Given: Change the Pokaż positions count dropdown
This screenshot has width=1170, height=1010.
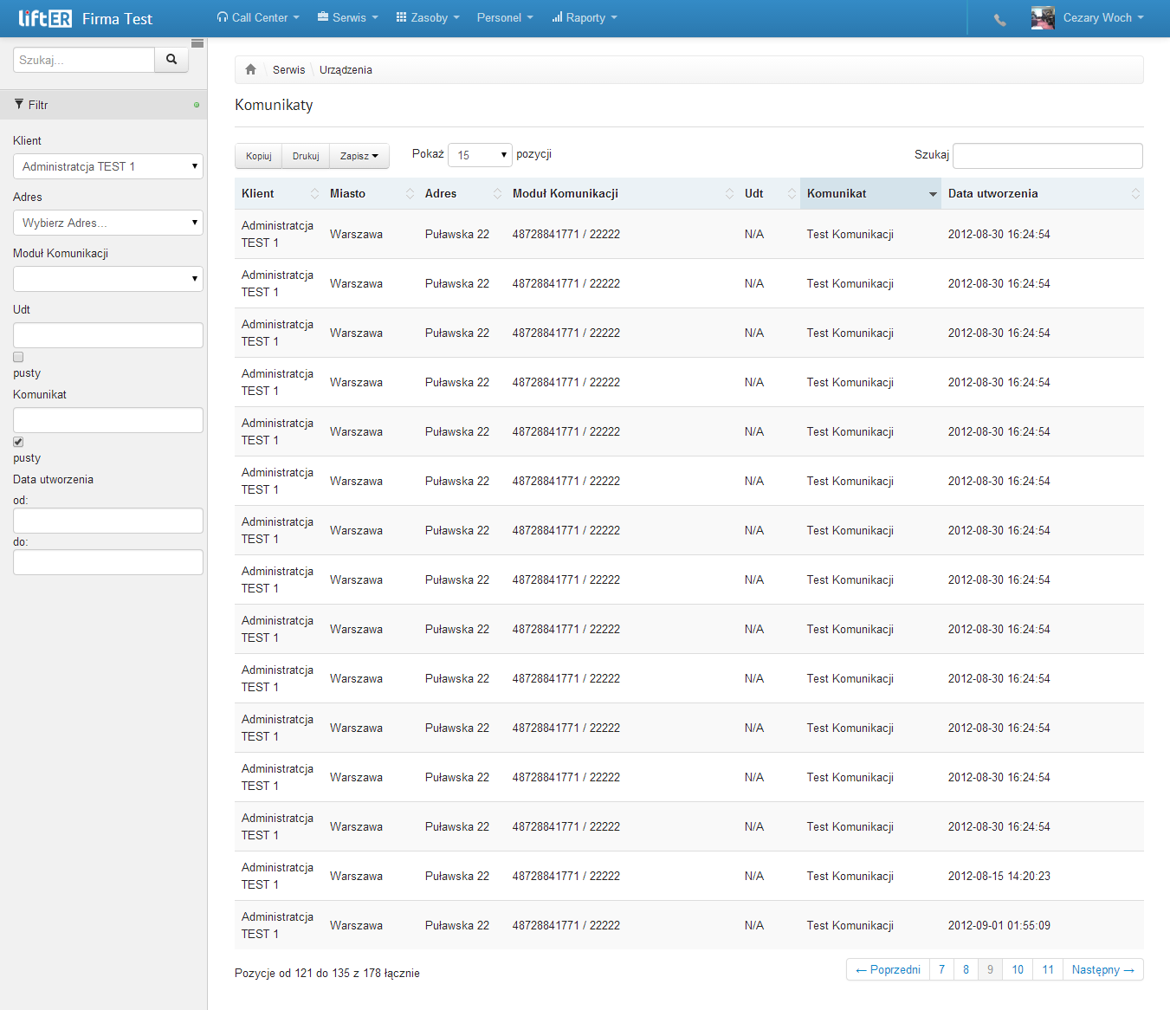Looking at the screenshot, I should [x=480, y=155].
